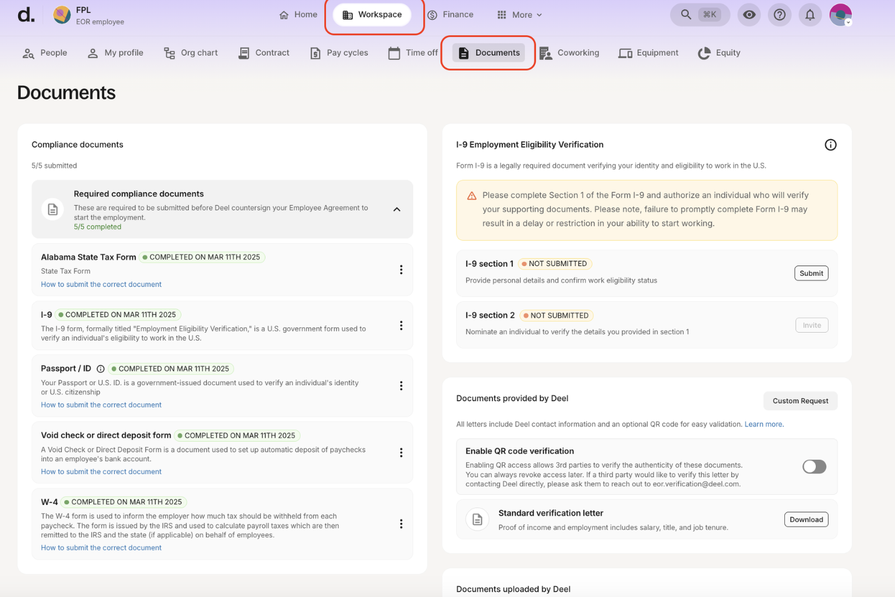Select the Pay cycles icon
Screen dimensions: 895x597
point(315,53)
